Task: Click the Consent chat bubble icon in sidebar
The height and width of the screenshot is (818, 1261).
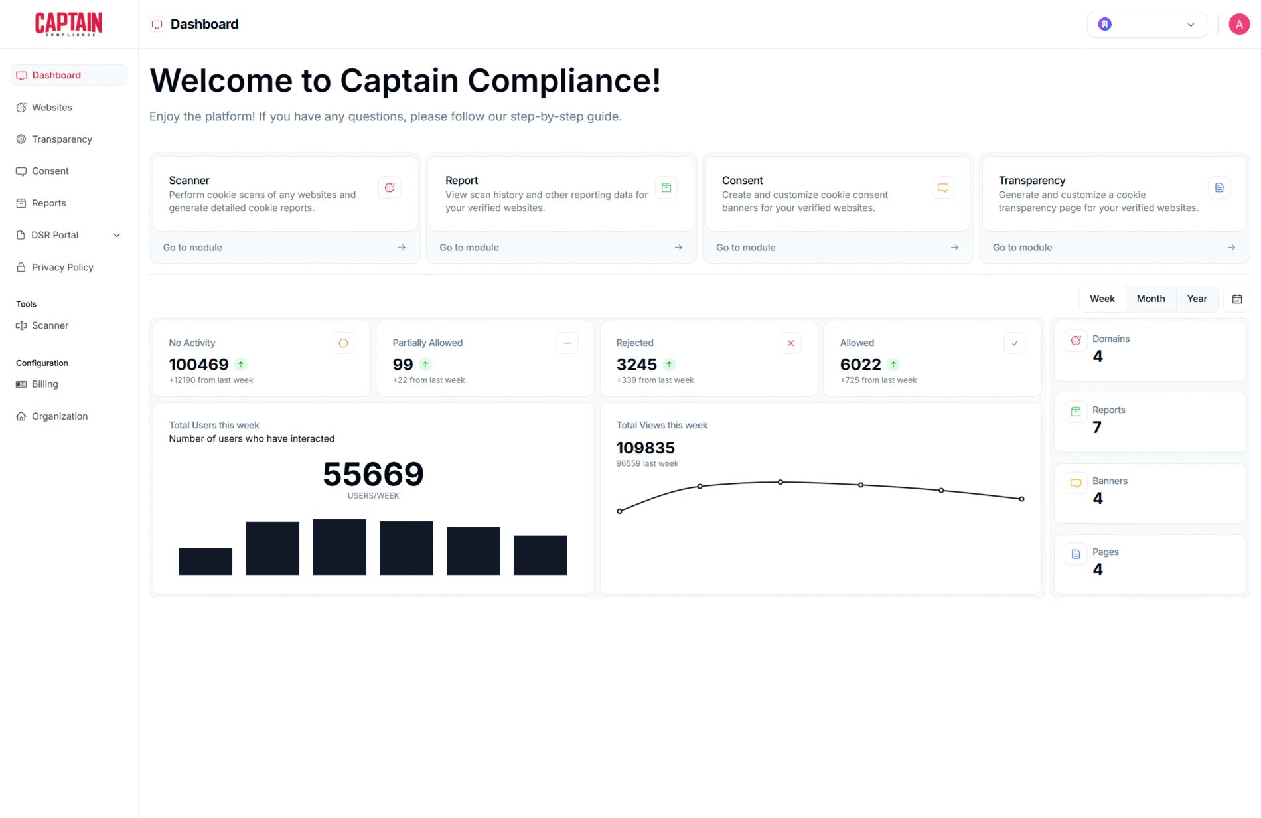Action: coord(22,171)
